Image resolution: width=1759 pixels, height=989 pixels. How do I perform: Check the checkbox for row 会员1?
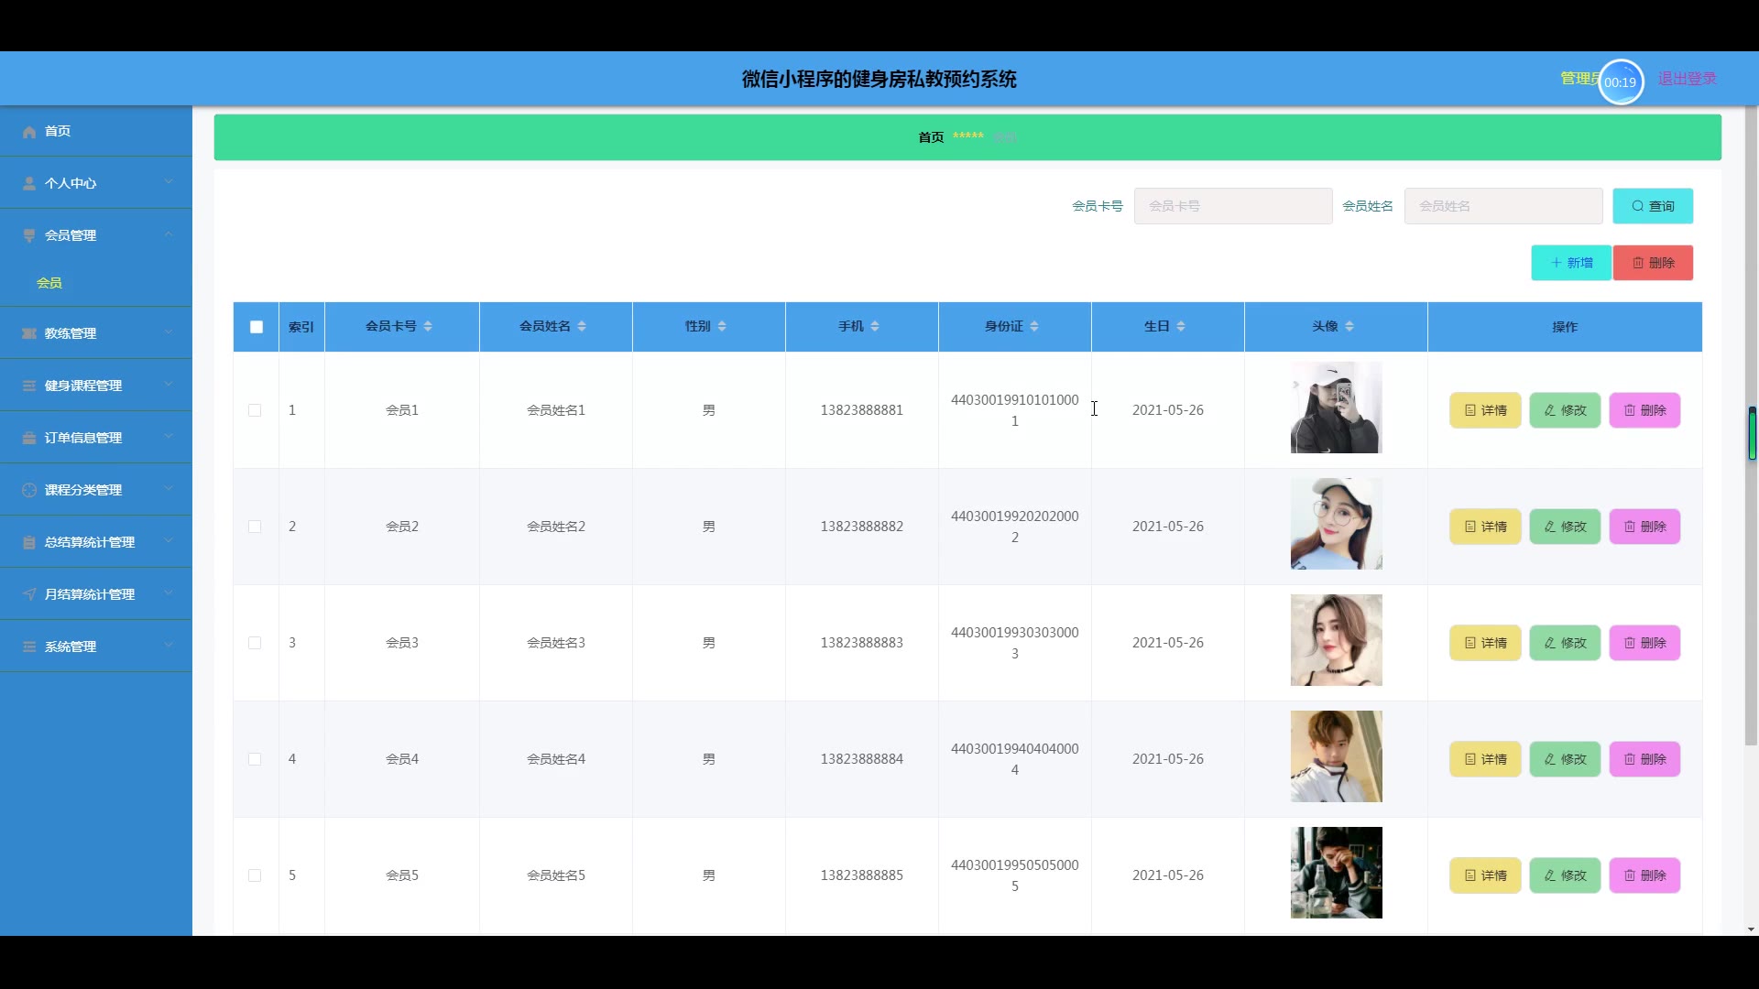255,411
